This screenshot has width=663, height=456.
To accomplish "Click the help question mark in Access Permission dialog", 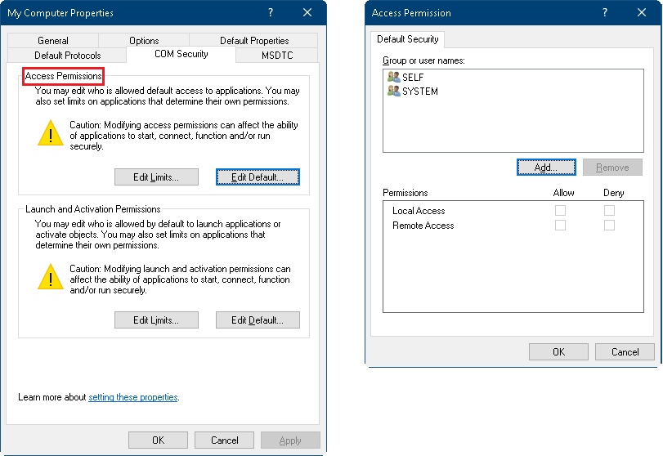I will click(605, 13).
